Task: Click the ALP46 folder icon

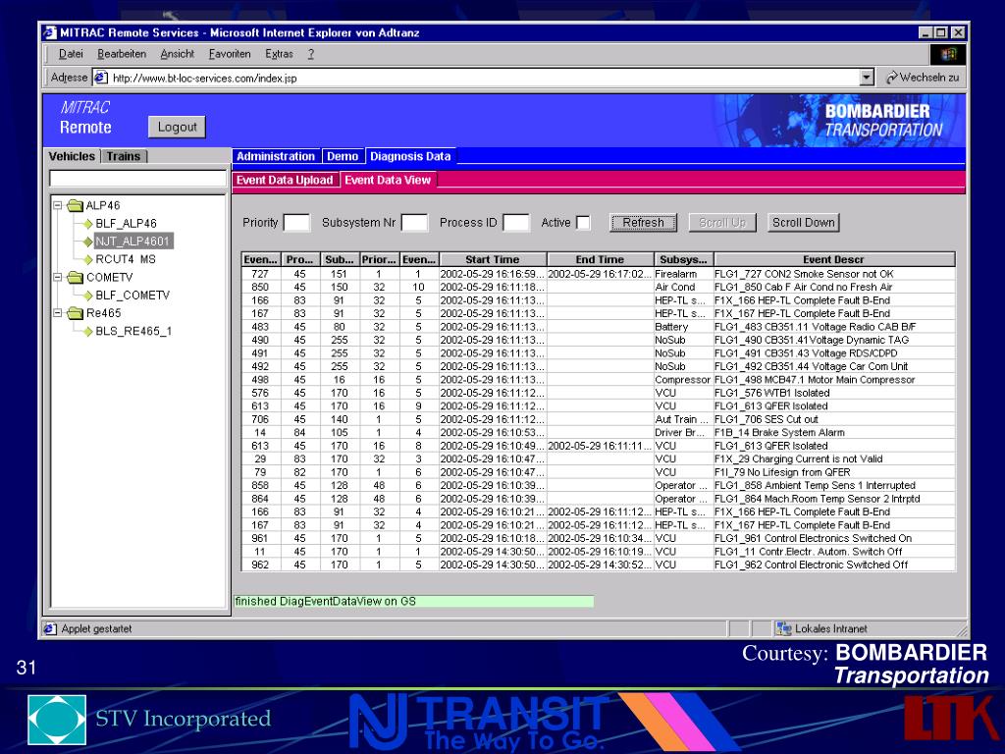Action: [75, 205]
